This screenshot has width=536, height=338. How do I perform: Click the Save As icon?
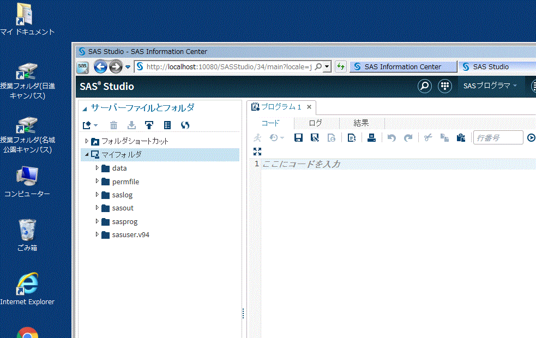tap(315, 138)
